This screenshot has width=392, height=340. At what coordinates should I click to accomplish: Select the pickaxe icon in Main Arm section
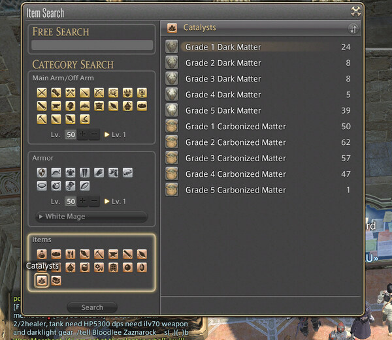pos(42,119)
